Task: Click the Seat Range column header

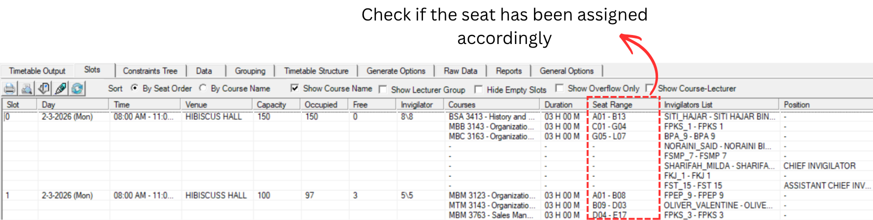Action: (623, 104)
